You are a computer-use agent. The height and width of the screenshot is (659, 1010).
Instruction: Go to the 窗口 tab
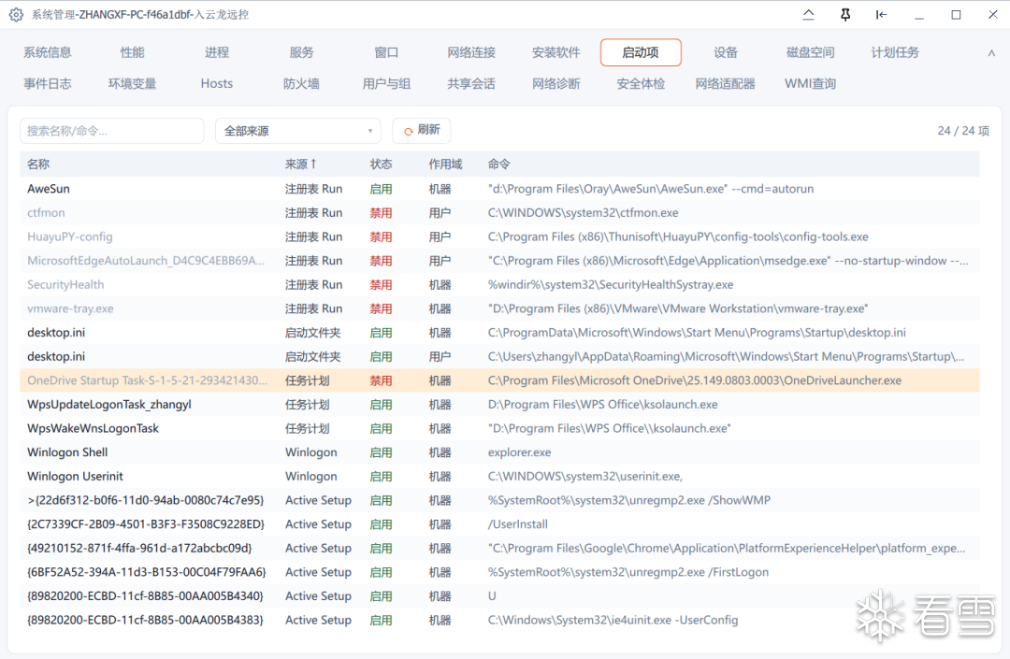pos(386,52)
